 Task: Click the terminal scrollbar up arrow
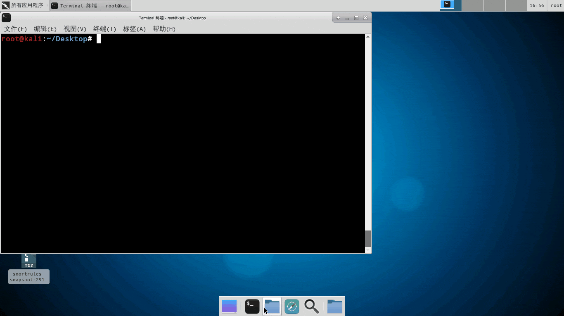coord(368,37)
